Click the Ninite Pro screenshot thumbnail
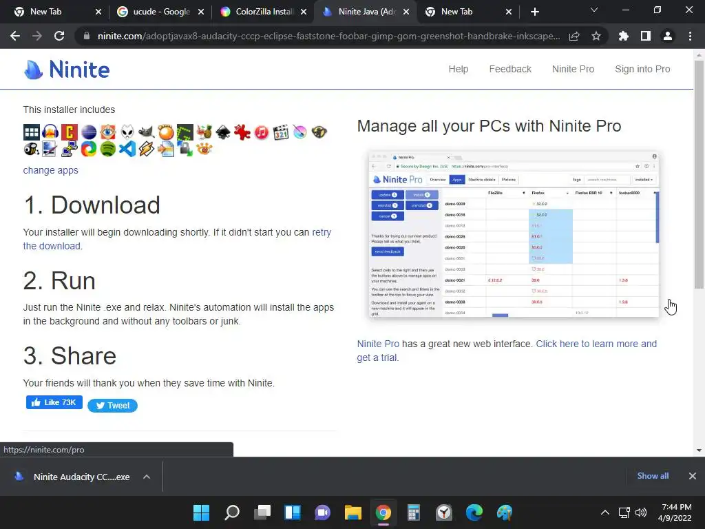This screenshot has height=529, width=705. (514, 234)
